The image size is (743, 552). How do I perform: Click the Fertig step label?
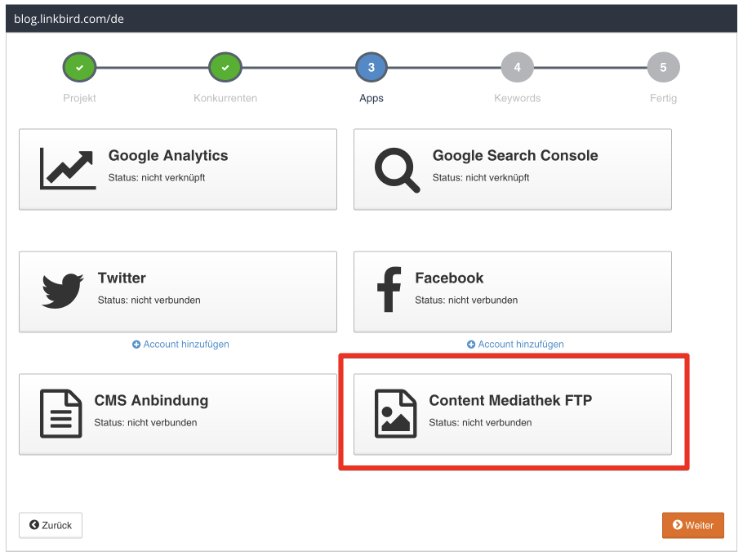pyautogui.click(x=663, y=98)
